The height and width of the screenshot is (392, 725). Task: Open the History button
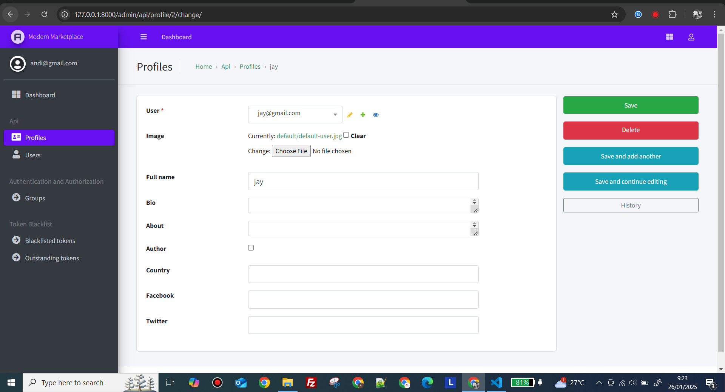point(631,205)
